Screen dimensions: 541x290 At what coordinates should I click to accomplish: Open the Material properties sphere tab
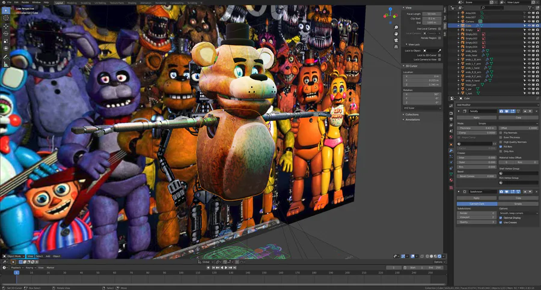(451, 180)
